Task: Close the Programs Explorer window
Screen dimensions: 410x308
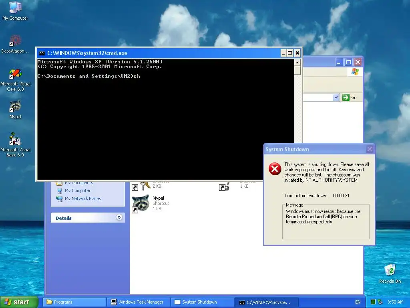Action: pyautogui.click(x=358, y=62)
